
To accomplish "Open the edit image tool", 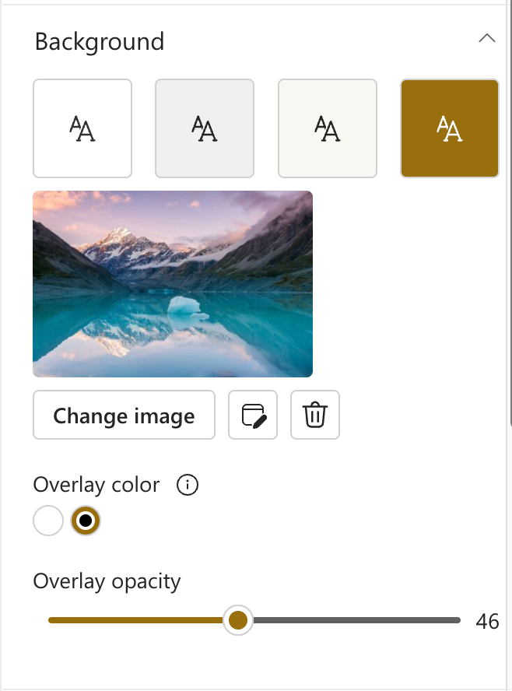I will [x=253, y=416].
